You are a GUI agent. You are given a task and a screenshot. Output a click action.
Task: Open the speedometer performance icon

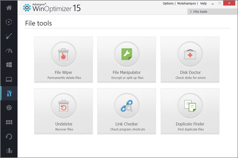pos(9,51)
